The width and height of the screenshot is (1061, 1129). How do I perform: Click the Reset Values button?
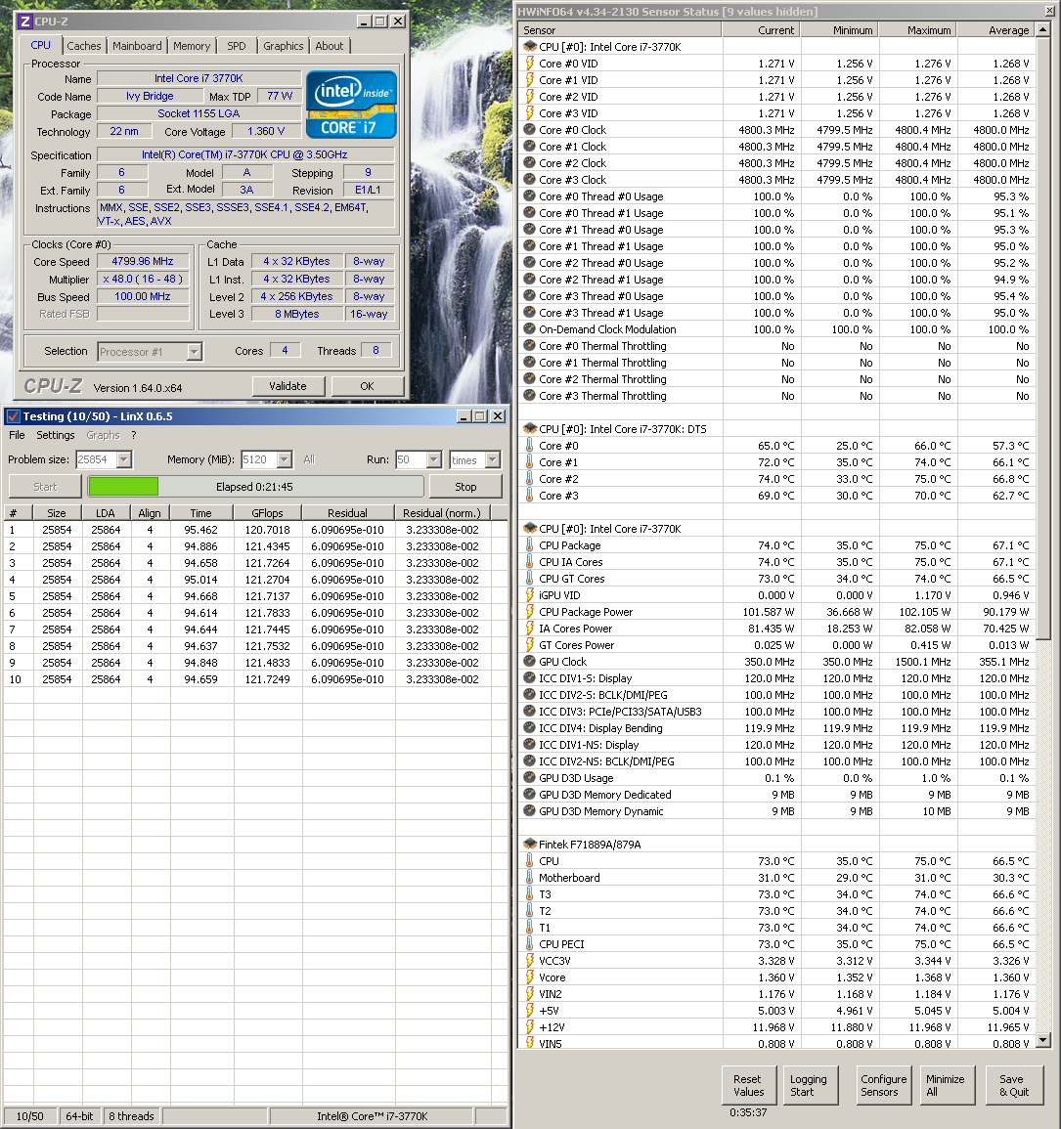point(748,1085)
